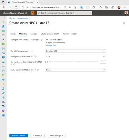Click the orange bug icon in Azure header
The image size is (129, 140).
pyautogui.click(x=33, y=13)
